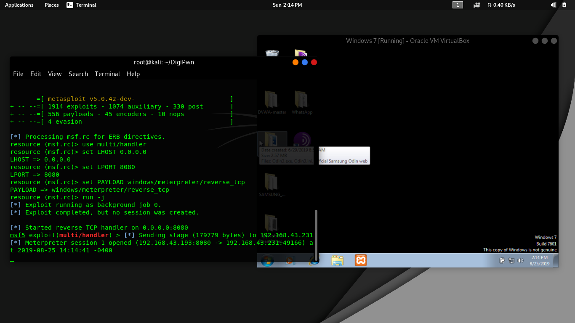This screenshot has width=575, height=323.
Task: Select the SAMSUNG_ folder on the Windows desktop
Action: [x=272, y=185]
